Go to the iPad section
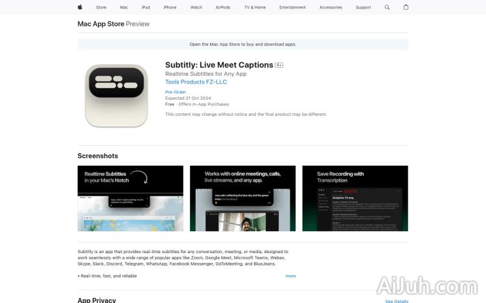Viewport: 486px width, 303px height. [x=146, y=7]
